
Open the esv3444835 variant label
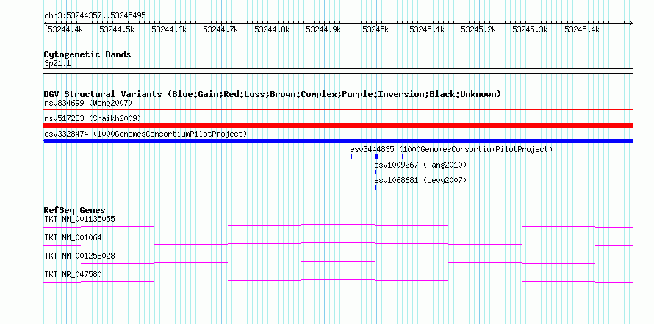[x=451, y=149]
